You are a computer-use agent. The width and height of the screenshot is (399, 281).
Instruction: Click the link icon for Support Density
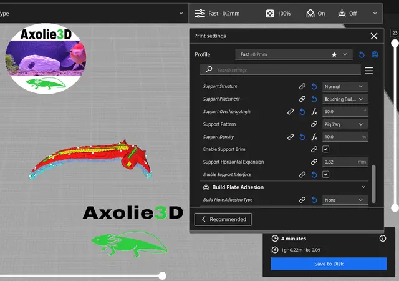click(291, 137)
